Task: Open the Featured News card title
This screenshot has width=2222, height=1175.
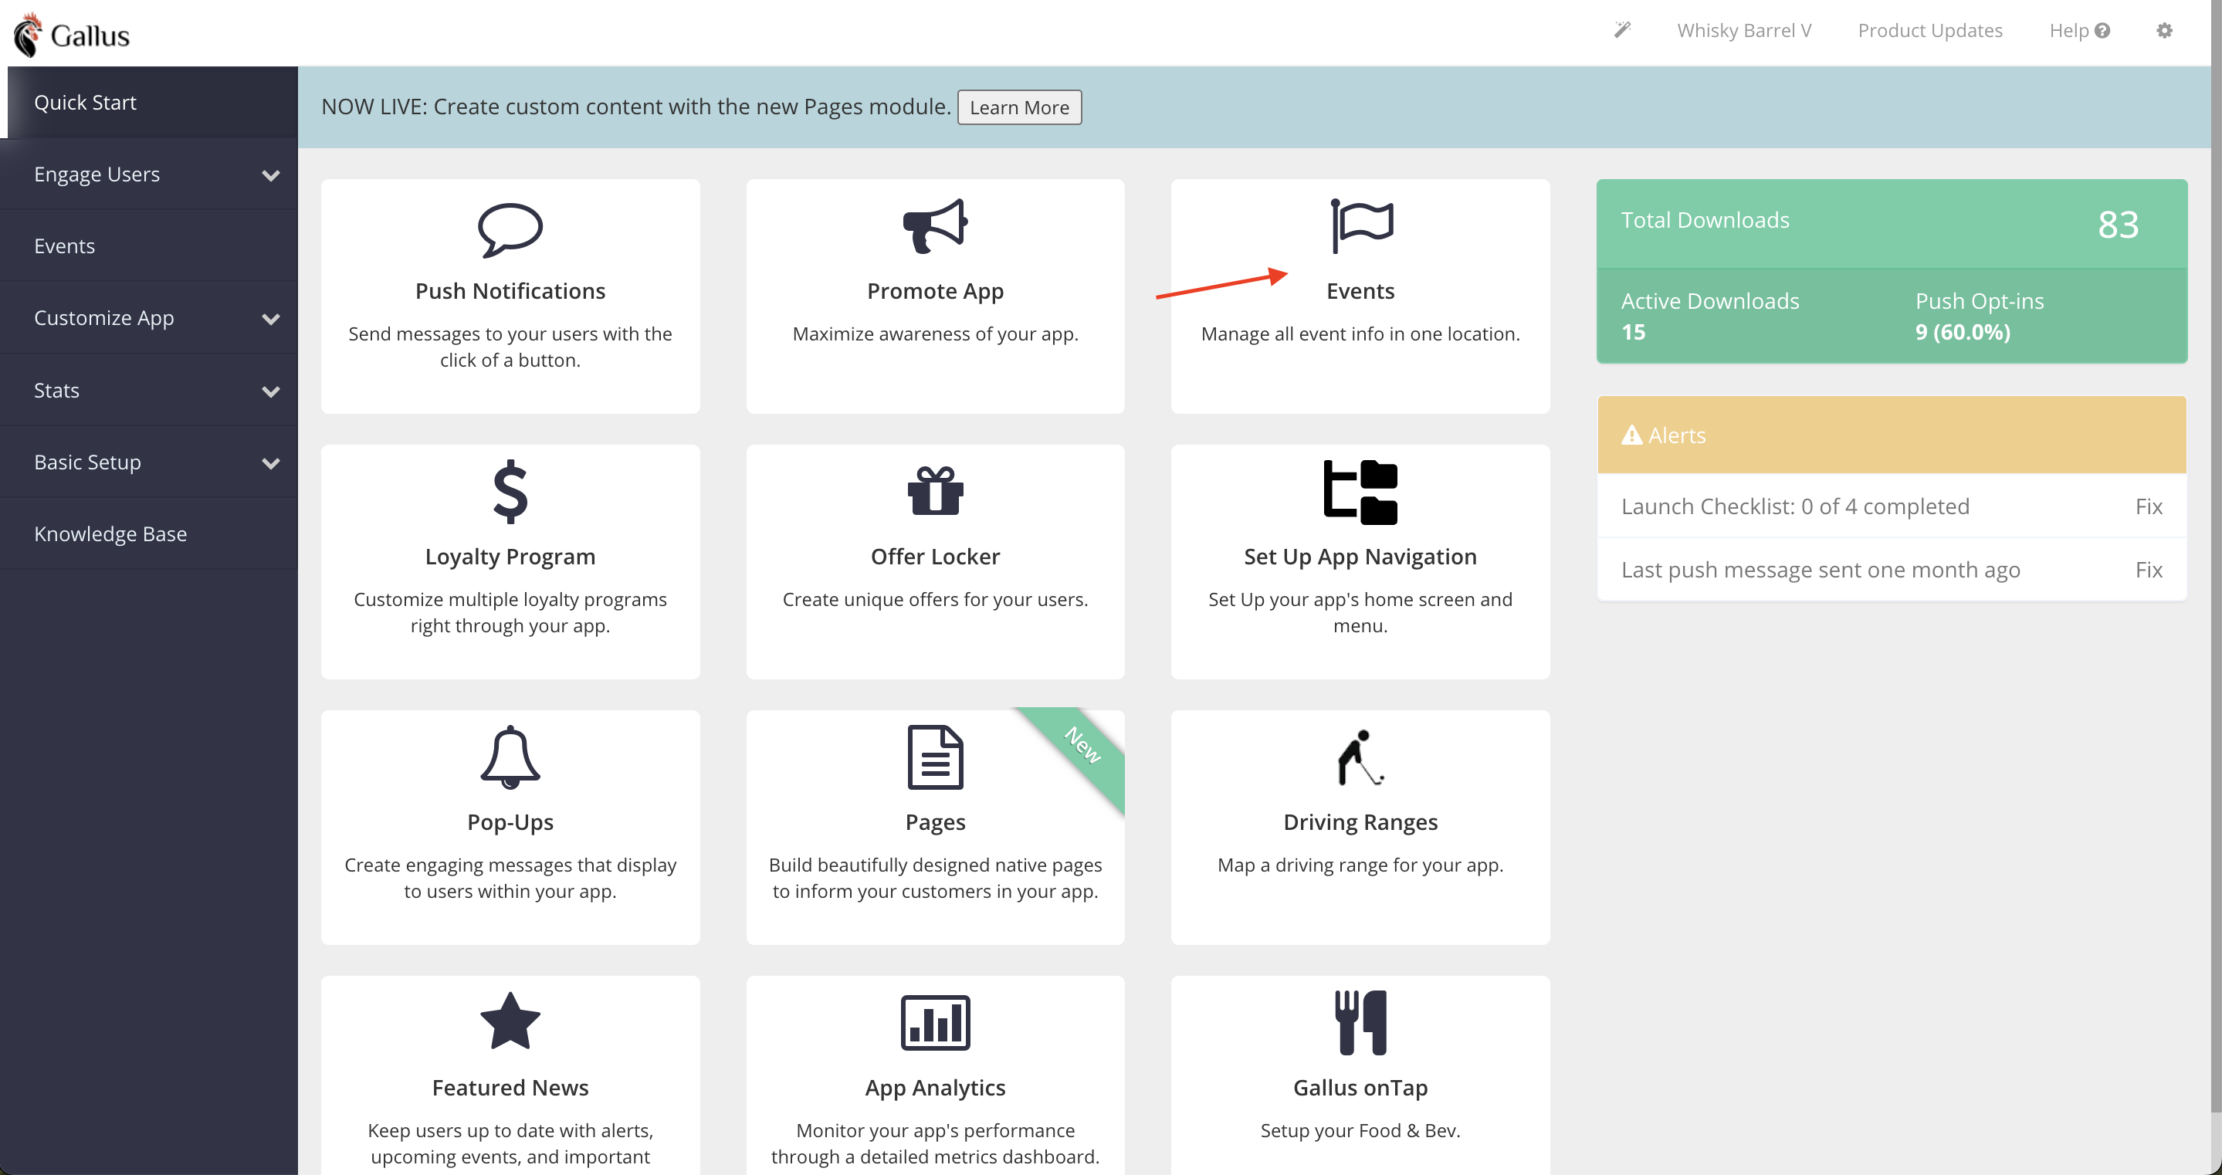Action: coord(510,1087)
